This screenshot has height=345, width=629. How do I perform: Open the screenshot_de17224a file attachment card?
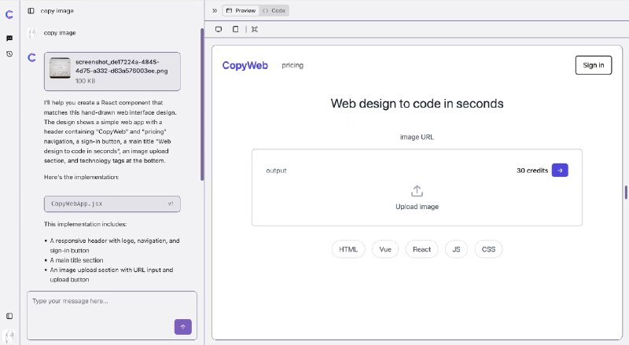(112, 72)
